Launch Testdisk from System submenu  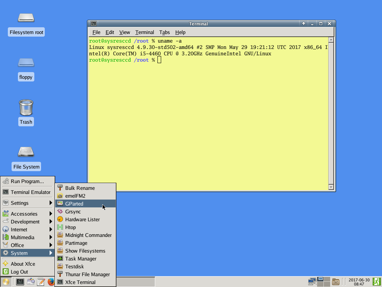point(85,266)
